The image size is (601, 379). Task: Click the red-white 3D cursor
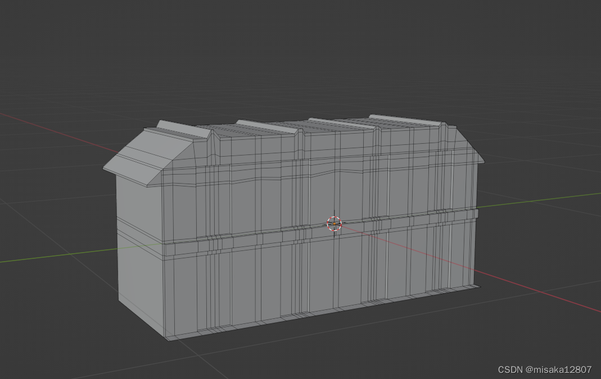point(334,223)
